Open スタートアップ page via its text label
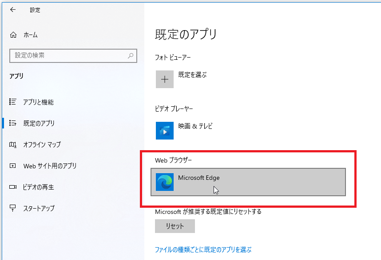381x260 pixels. click(39, 208)
